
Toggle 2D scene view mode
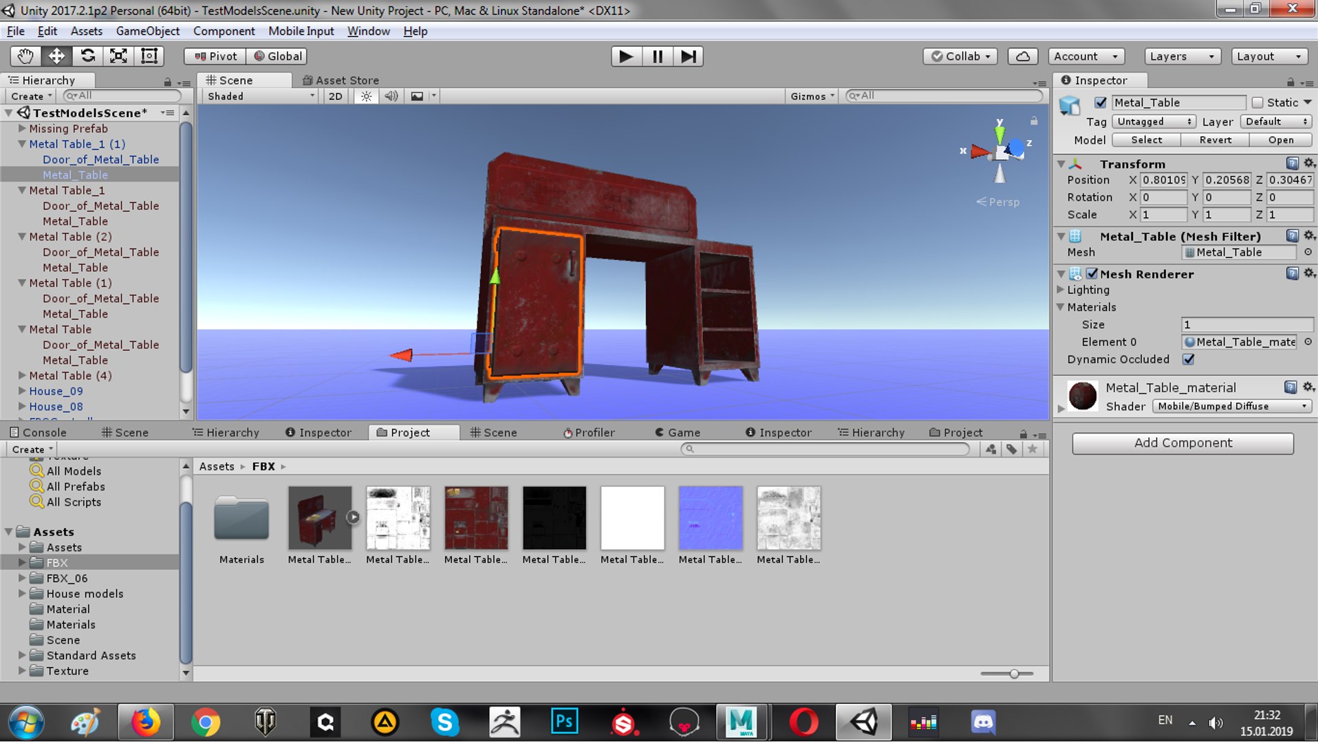(335, 96)
